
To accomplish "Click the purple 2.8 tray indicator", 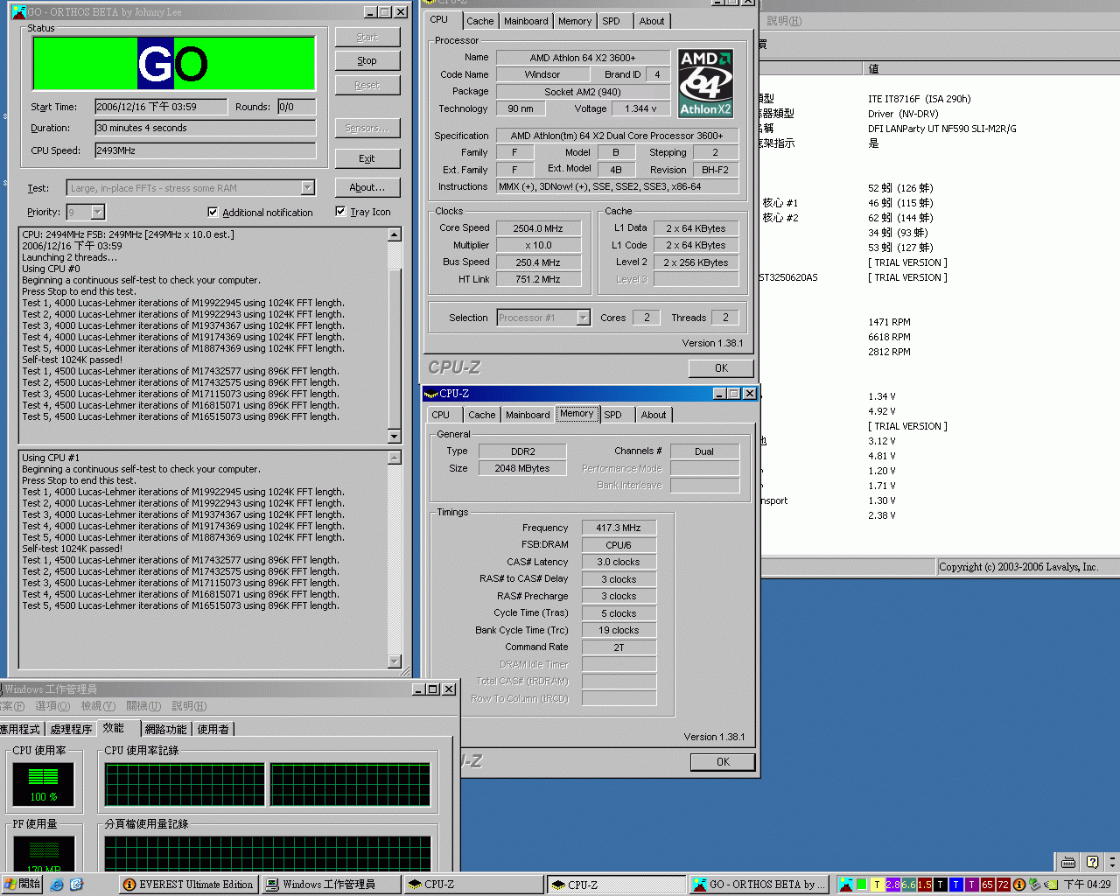I will [893, 885].
